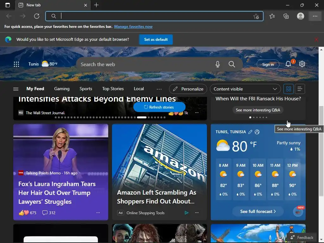Dismiss the default browser prompt
The image size is (324, 243).
(316, 40)
